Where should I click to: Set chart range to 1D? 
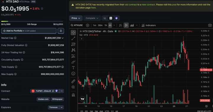82,111
